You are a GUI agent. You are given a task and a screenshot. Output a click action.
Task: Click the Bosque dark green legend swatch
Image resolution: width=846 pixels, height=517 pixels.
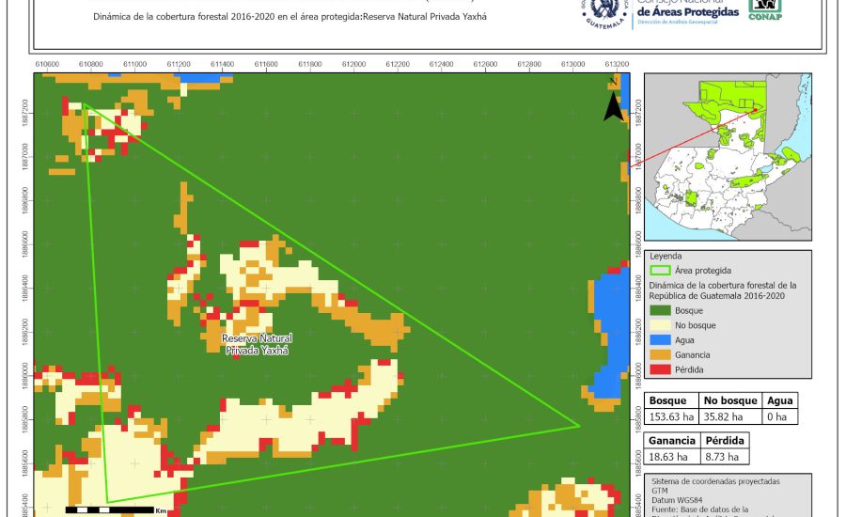[x=660, y=310]
